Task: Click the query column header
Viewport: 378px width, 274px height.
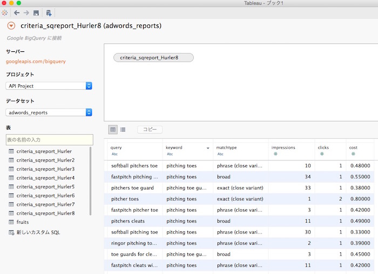Action: click(116, 148)
